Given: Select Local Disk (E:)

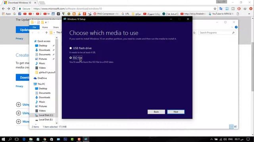Looking at the screenshot, I should click(x=44, y=120).
